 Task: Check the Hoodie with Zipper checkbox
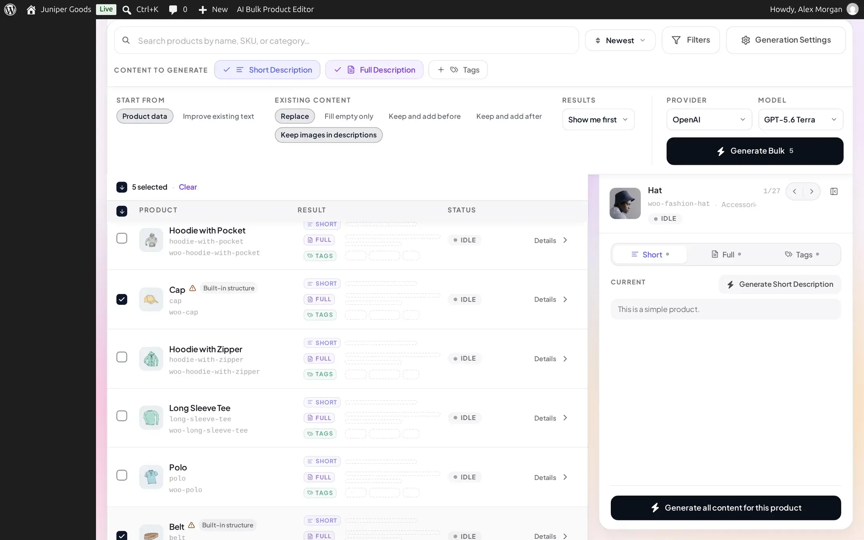coord(122,357)
